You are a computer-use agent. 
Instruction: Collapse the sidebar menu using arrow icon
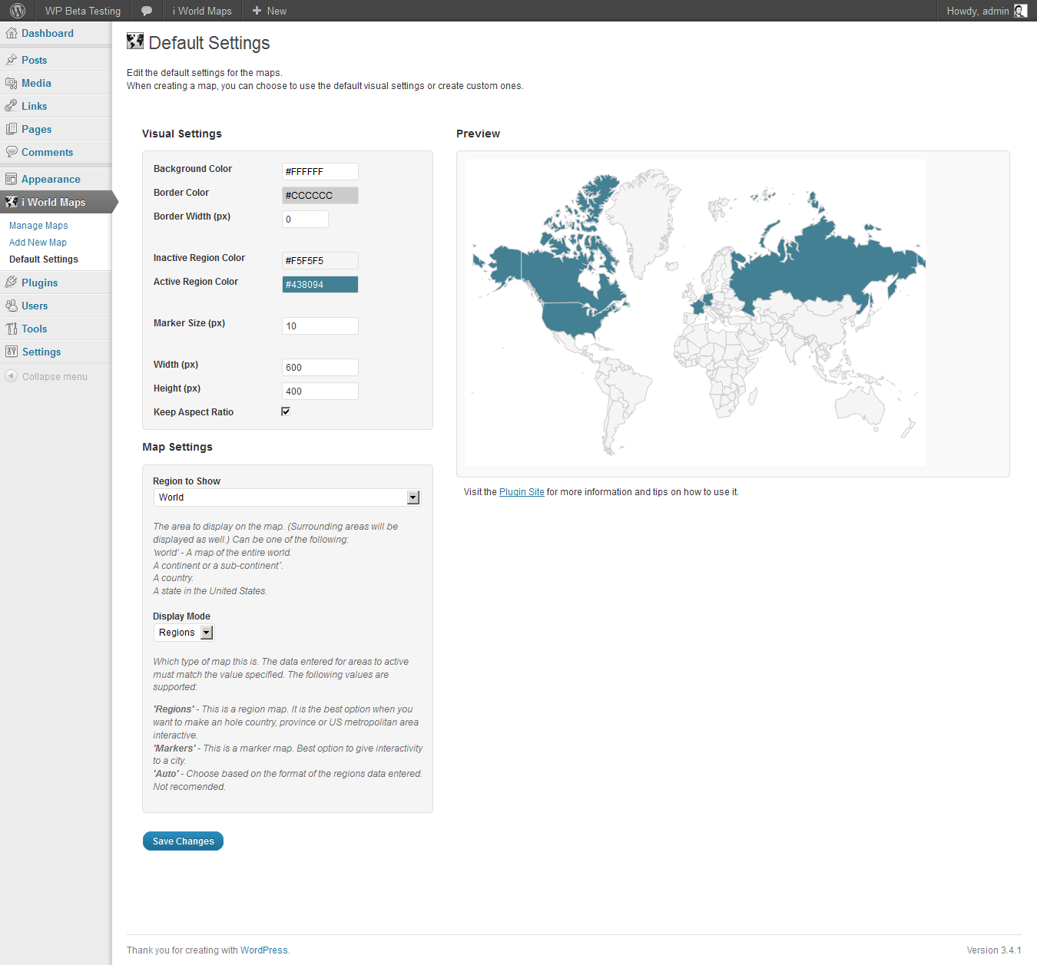[x=12, y=376]
